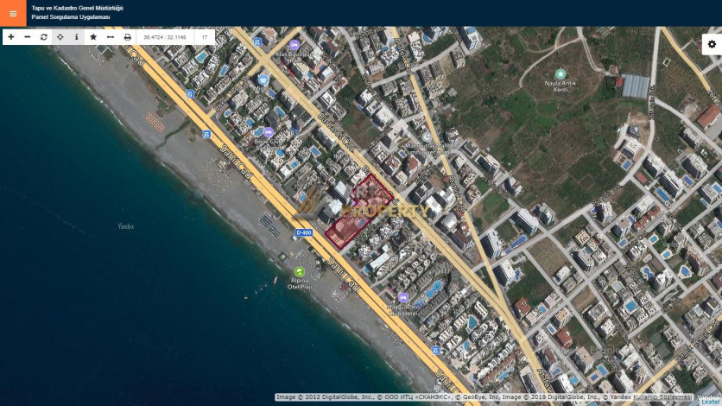
Task: Click the zoom level 17 box
Action: (205, 37)
